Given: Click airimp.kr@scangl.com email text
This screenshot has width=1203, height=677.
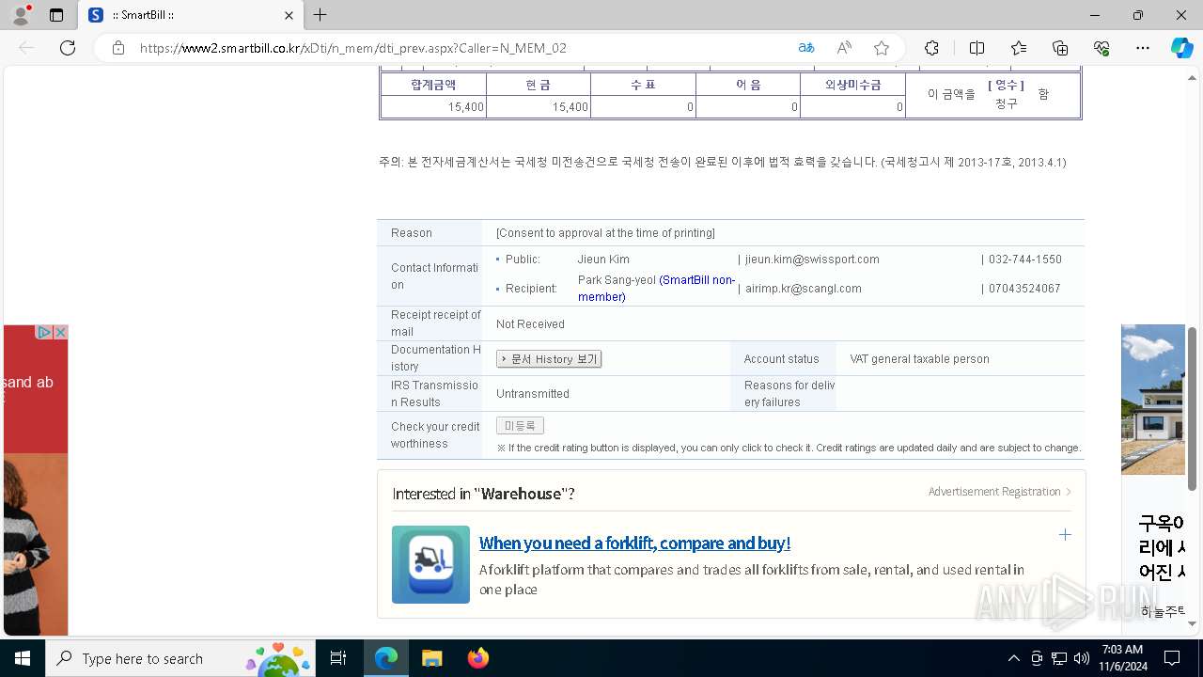Looking at the screenshot, I should click(x=803, y=289).
